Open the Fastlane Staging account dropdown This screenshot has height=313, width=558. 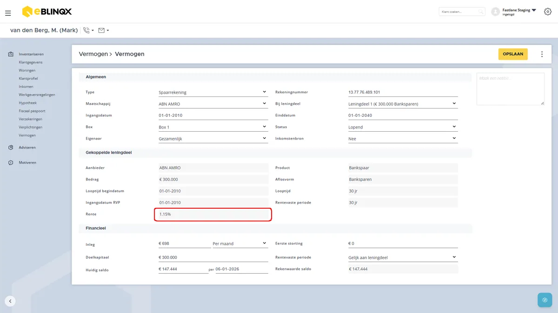click(519, 12)
